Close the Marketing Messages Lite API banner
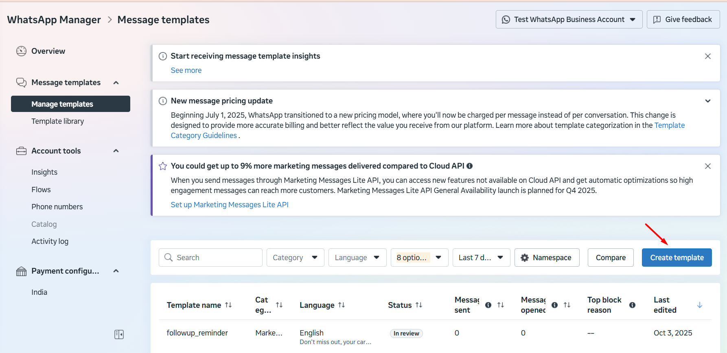This screenshot has height=353, width=727. (707, 166)
